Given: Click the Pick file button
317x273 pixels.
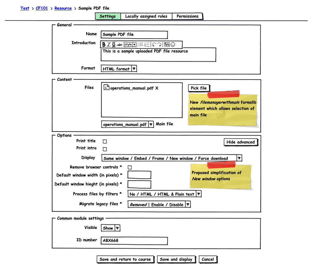Looking at the screenshot, I should point(199,88).
